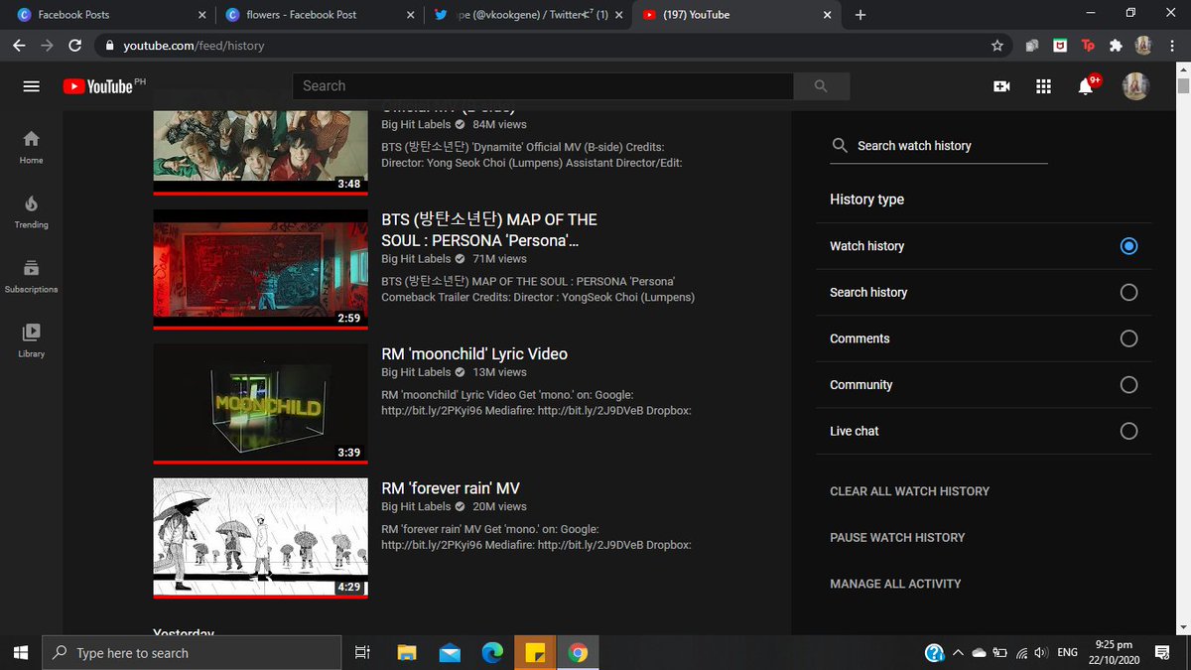Open the Trending section in sidebar
The image size is (1191, 670).
pos(32,210)
